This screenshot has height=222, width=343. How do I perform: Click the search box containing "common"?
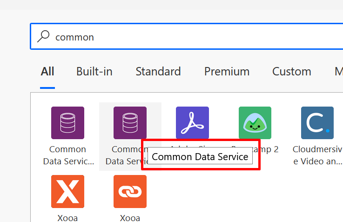click(x=187, y=36)
